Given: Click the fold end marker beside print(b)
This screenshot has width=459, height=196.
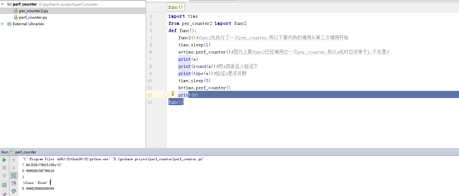Looking at the screenshot, I should point(166,95).
